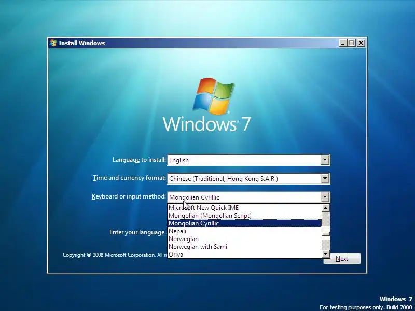The height and width of the screenshot is (311, 415).
Task: Maximize the Install Windows dialog
Action: [x=352, y=43]
